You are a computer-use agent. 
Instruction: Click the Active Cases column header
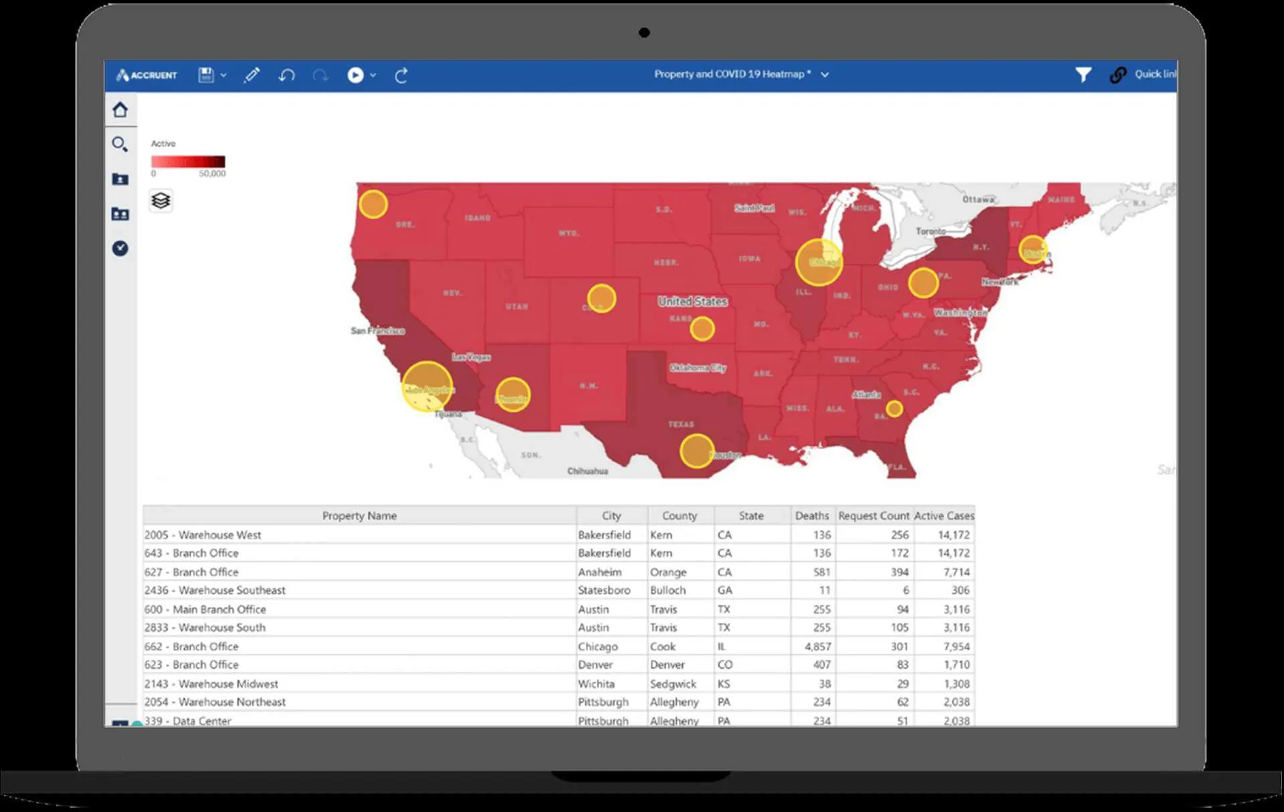[x=944, y=515]
